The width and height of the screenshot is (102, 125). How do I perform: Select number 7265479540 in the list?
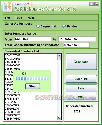click(x=13, y=119)
